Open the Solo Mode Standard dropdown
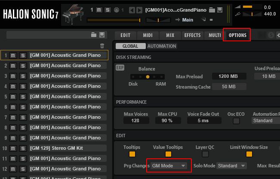 click(231, 166)
